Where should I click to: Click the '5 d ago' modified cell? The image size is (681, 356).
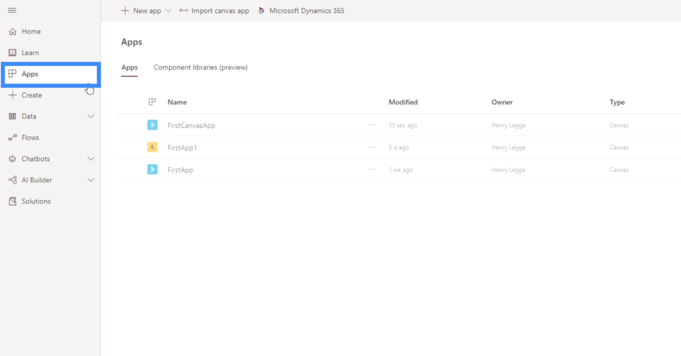coord(398,148)
